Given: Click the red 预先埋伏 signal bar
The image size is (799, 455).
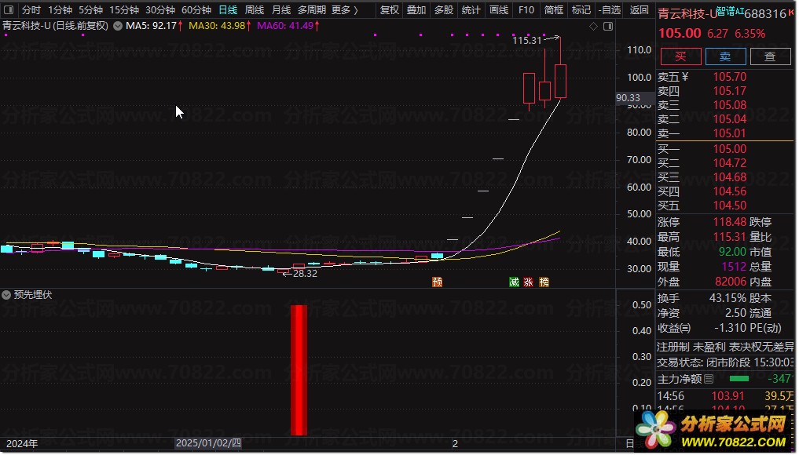Looking at the screenshot, I should coord(299,370).
